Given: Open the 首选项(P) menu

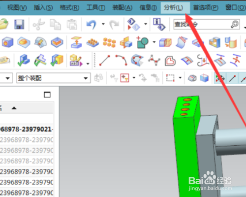Looking at the screenshot, I should (206, 7).
